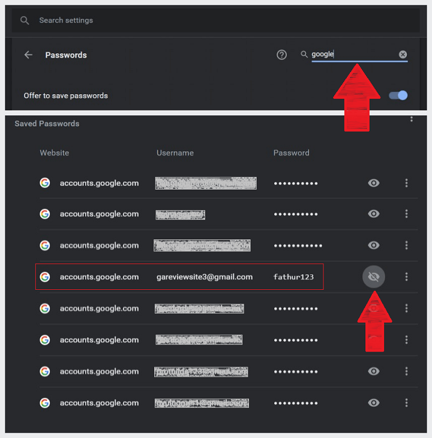Turn off Offer to save passwords switch
432x438 pixels.
pyautogui.click(x=398, y=95)
